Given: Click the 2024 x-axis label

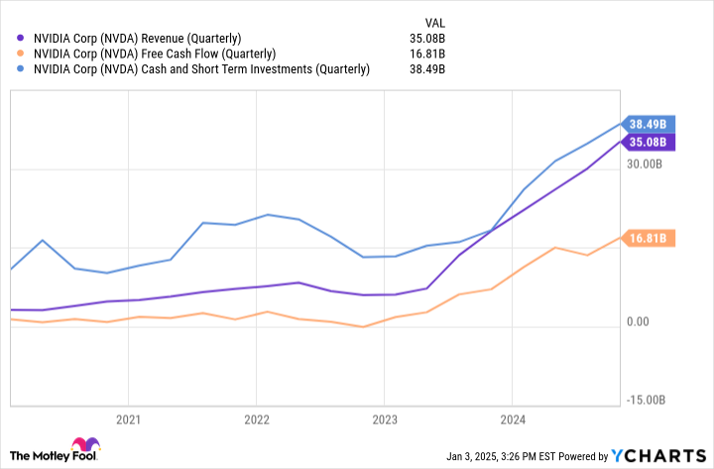Looking at the screenshot, I should 513,419.
